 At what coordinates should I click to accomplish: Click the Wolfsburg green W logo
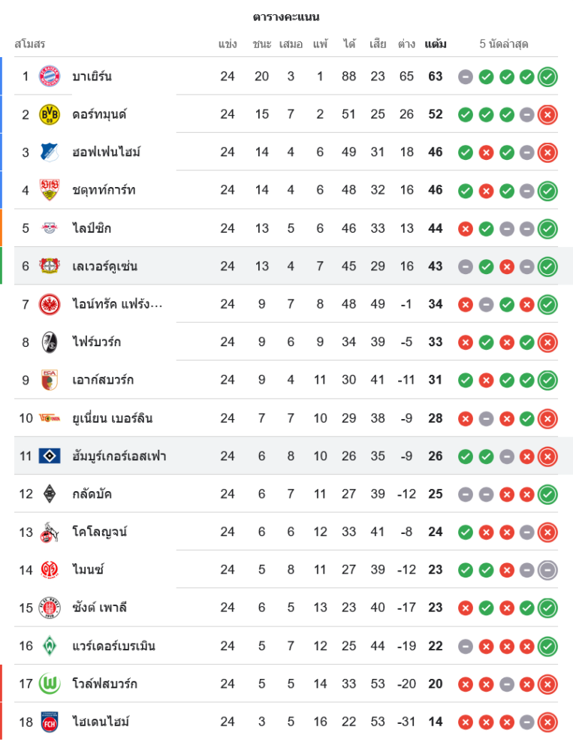(50, 683)
